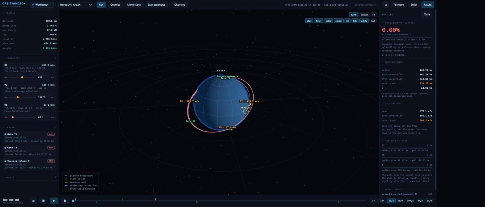Image resolution: width=485 pixels, height=207 pixels.
Task: Open settings with the gear icon
Action: point(385,5)
